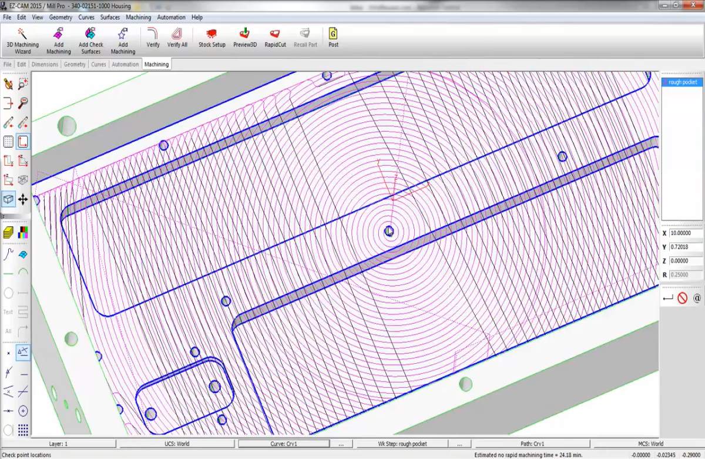Open the Surfaces menu
Screen dimensions: 705x459
(x=110, y=18)
